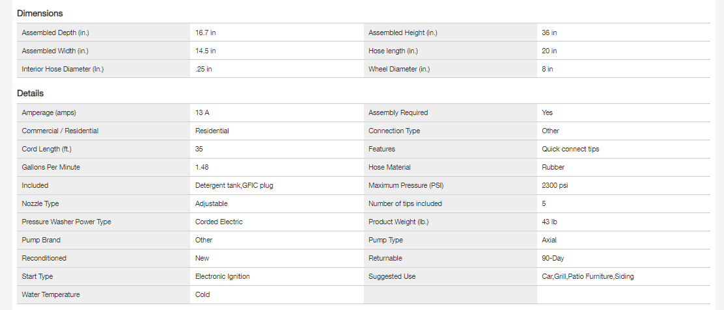Click the Detergent tank,GFIC plug value
Image resolution: width=724 pixels, height=310 pixels.
click(234, 185)
